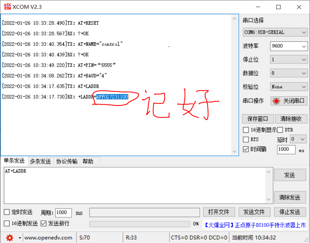Enable the 16进制显示 hex display checkbox
This screenshot has width=310, height=243.
245,130
